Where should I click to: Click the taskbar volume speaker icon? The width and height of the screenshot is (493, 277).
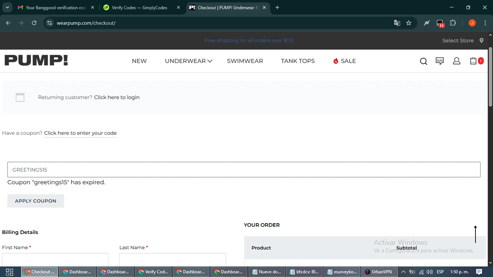coord(430,272)
